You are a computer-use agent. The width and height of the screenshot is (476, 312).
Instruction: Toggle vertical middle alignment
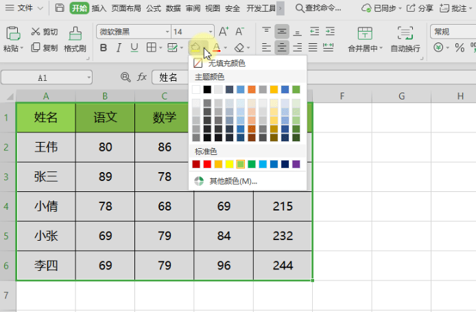282,32
